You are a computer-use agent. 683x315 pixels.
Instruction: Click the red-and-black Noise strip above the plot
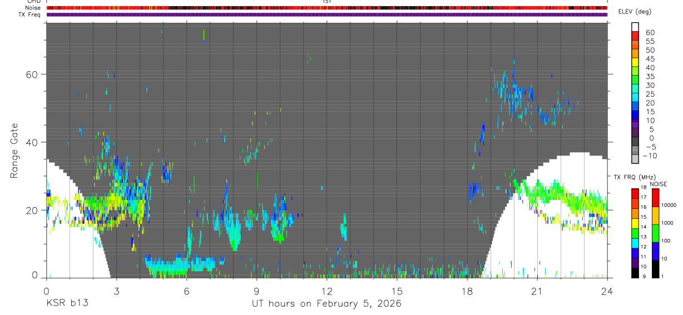point(327,8)
